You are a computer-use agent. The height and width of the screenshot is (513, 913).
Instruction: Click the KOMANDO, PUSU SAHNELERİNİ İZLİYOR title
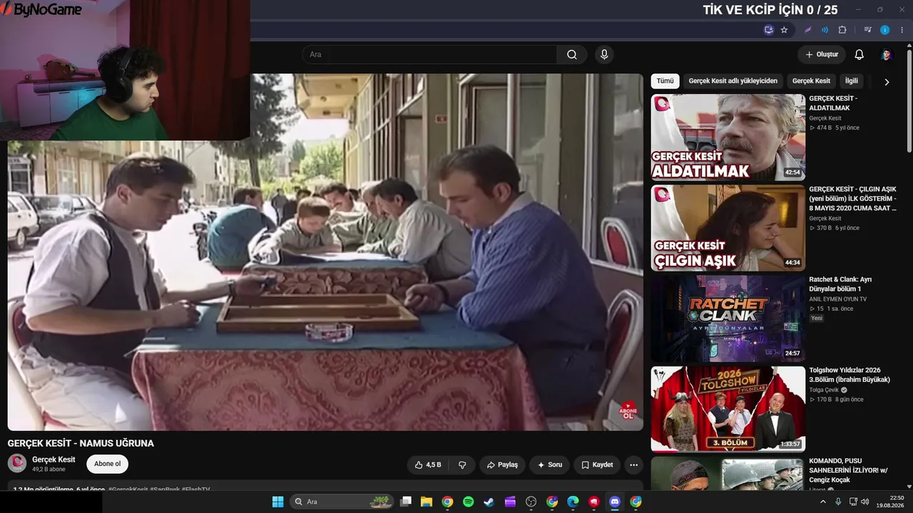click(848, 470)
